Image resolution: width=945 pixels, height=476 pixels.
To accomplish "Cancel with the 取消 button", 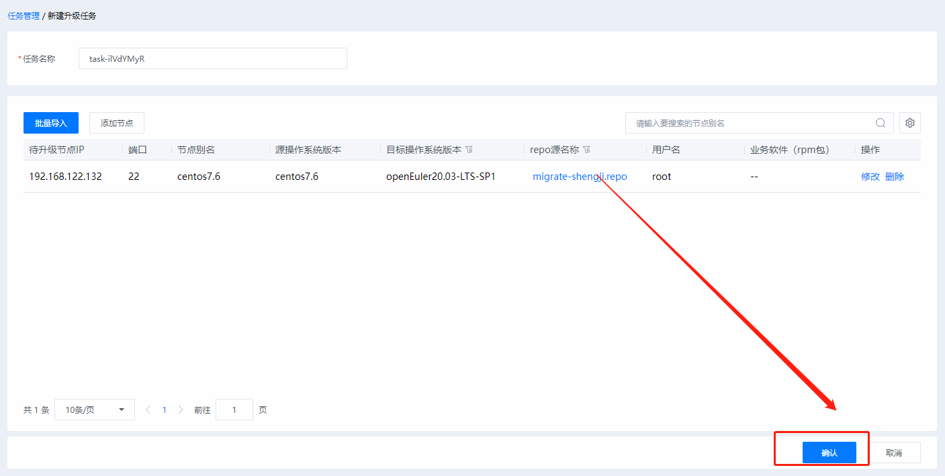I will point(894,453).
